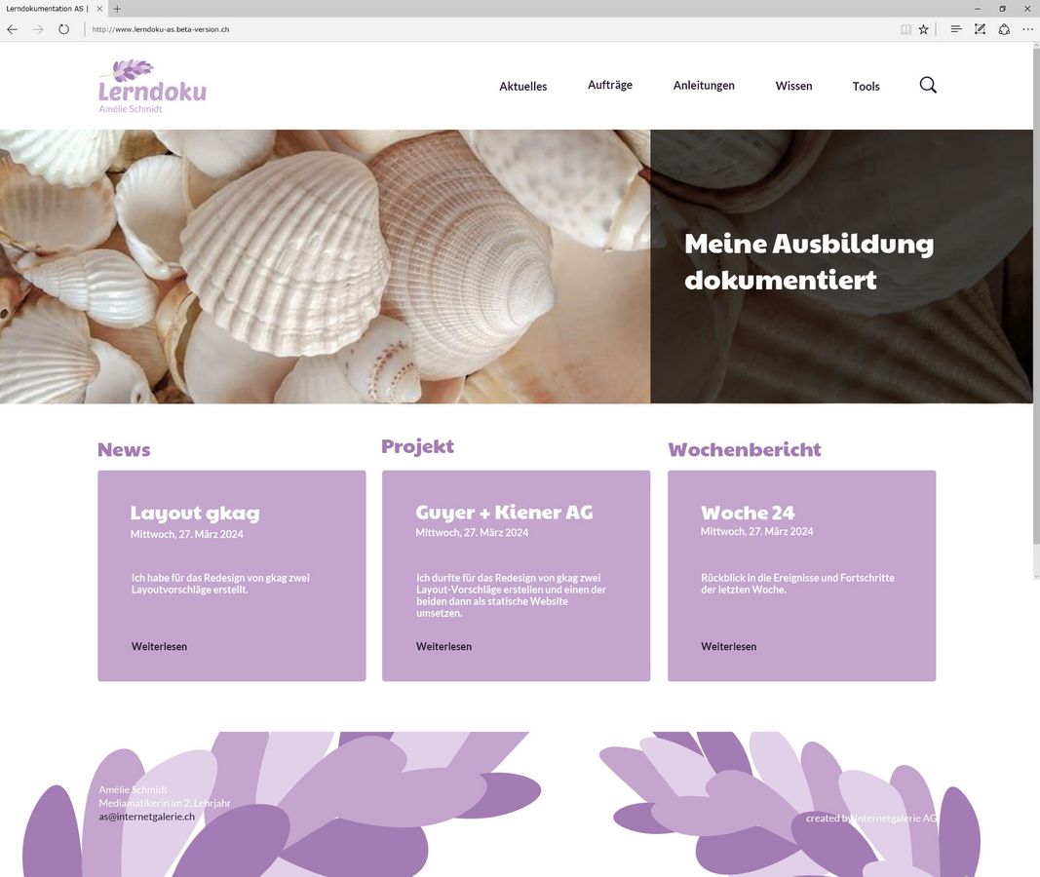Open the reading view book icon

click(905, 29)
